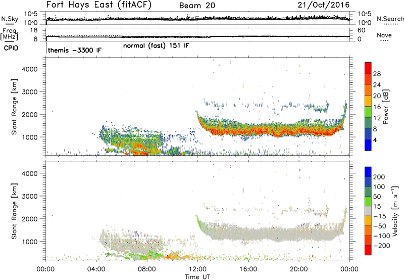Screen dimensions: 404x280
Task: Click the blue top of the velocity colorbar
Action: [x=368, y=172]
